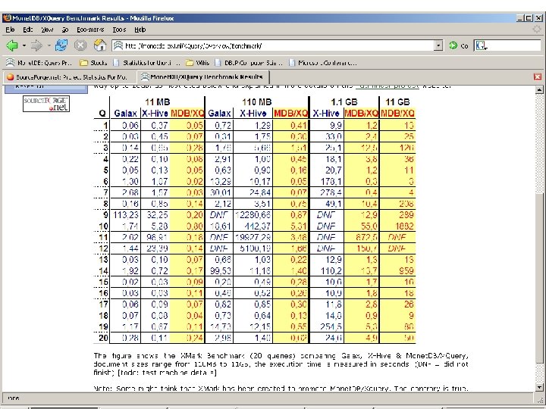Open the Microsoft Conference bookmark
This screenshot has height=409, width=546.
(323, 63)
